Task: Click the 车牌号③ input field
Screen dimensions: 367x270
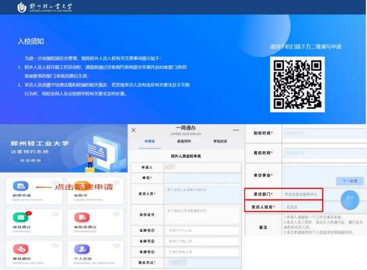Action: [202, 252]
